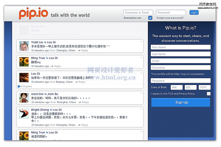Image resolution: width=221 pixels, height=147 pixels.
Task: Click the reply arrow in Lou Di's post
Action: (76, 82)
